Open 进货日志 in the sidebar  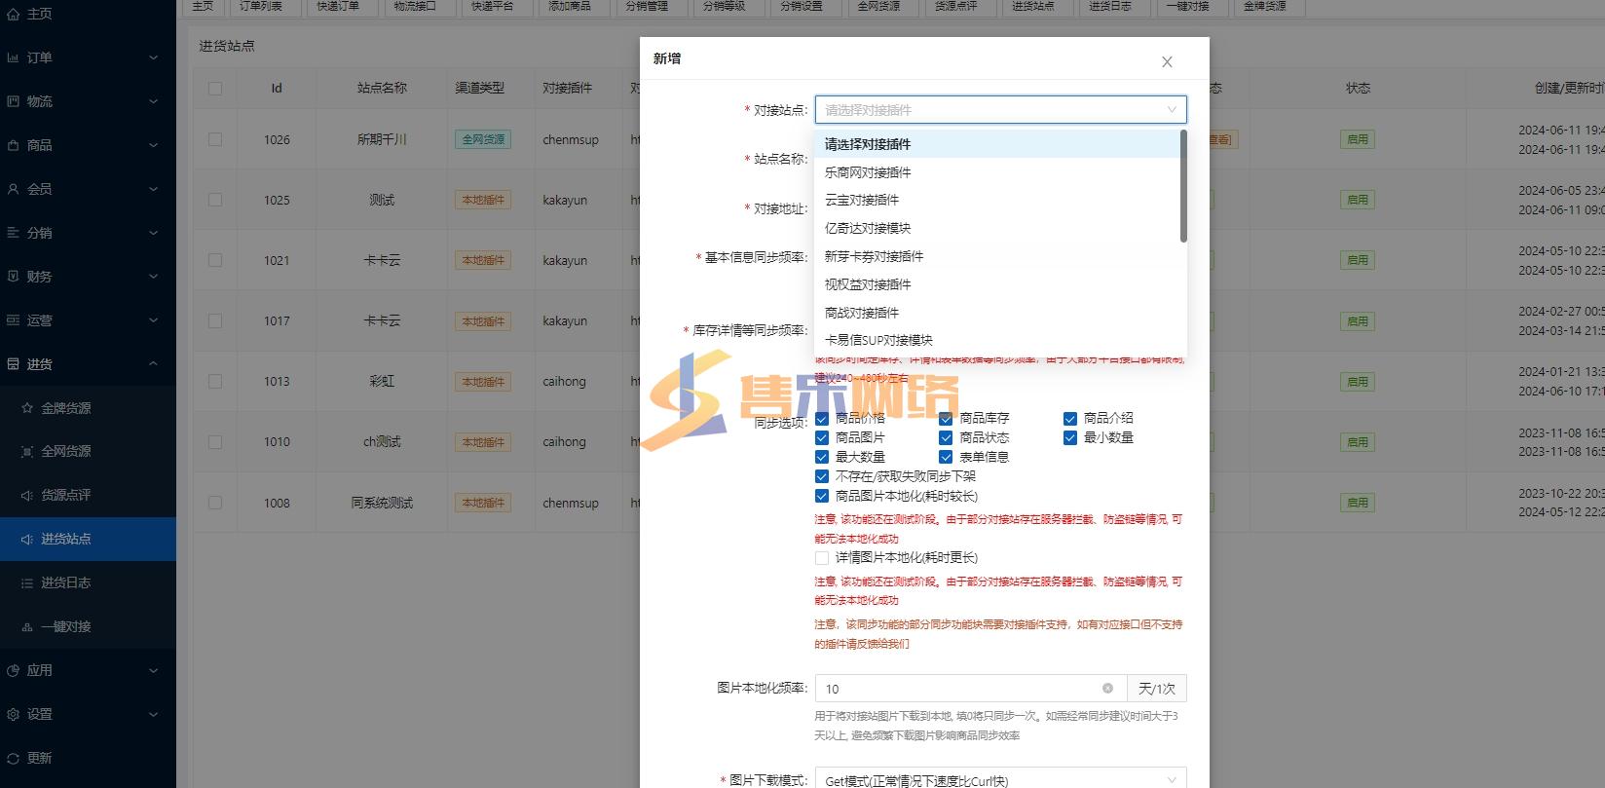tap(65, 582)
